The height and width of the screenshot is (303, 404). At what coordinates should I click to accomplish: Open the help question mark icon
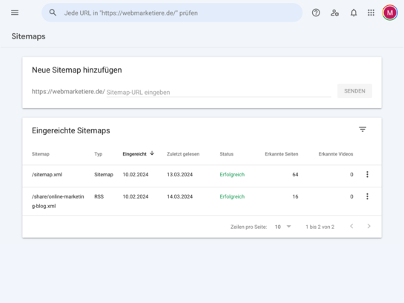(x=316, y=13)
